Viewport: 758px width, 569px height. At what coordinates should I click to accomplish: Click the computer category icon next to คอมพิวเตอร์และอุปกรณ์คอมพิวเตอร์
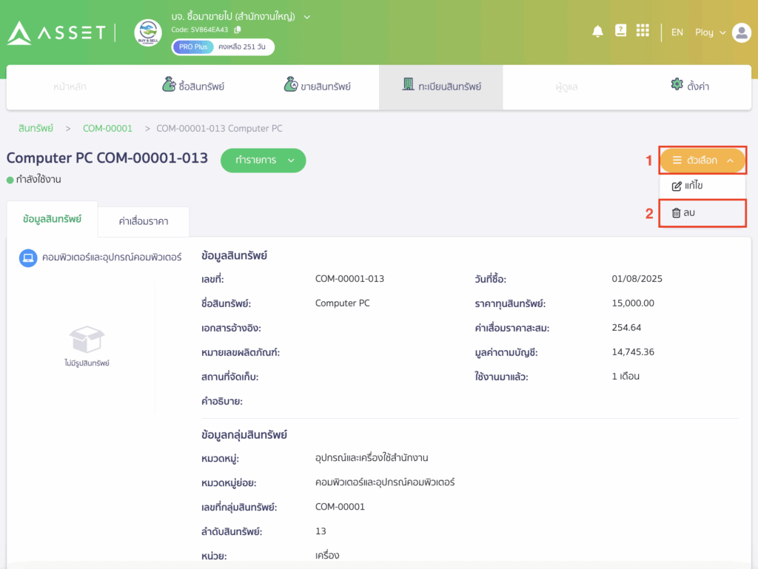27,258
